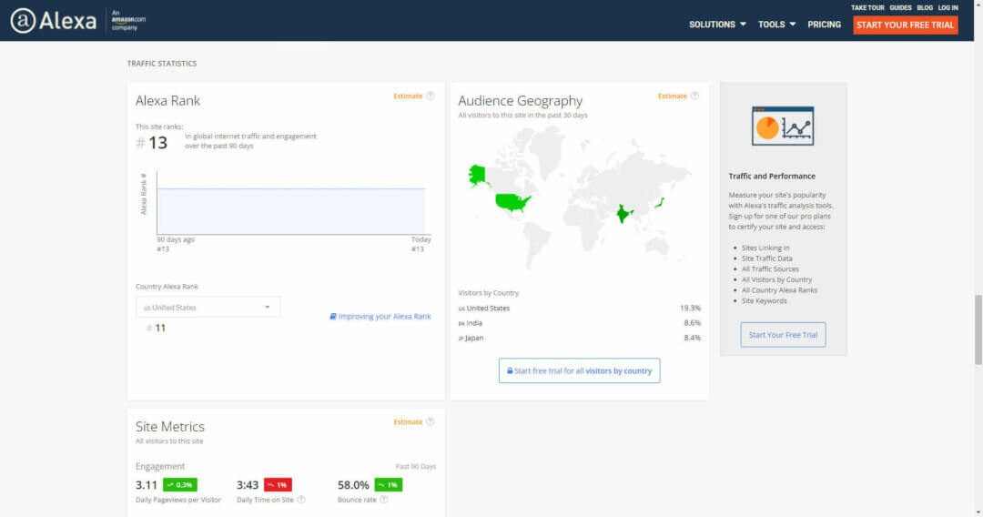Image resolution: width=983 pixels, height=517 pixels.
Task: Click the Site Metrics Estimate label
Action: [x=408, y=421]
